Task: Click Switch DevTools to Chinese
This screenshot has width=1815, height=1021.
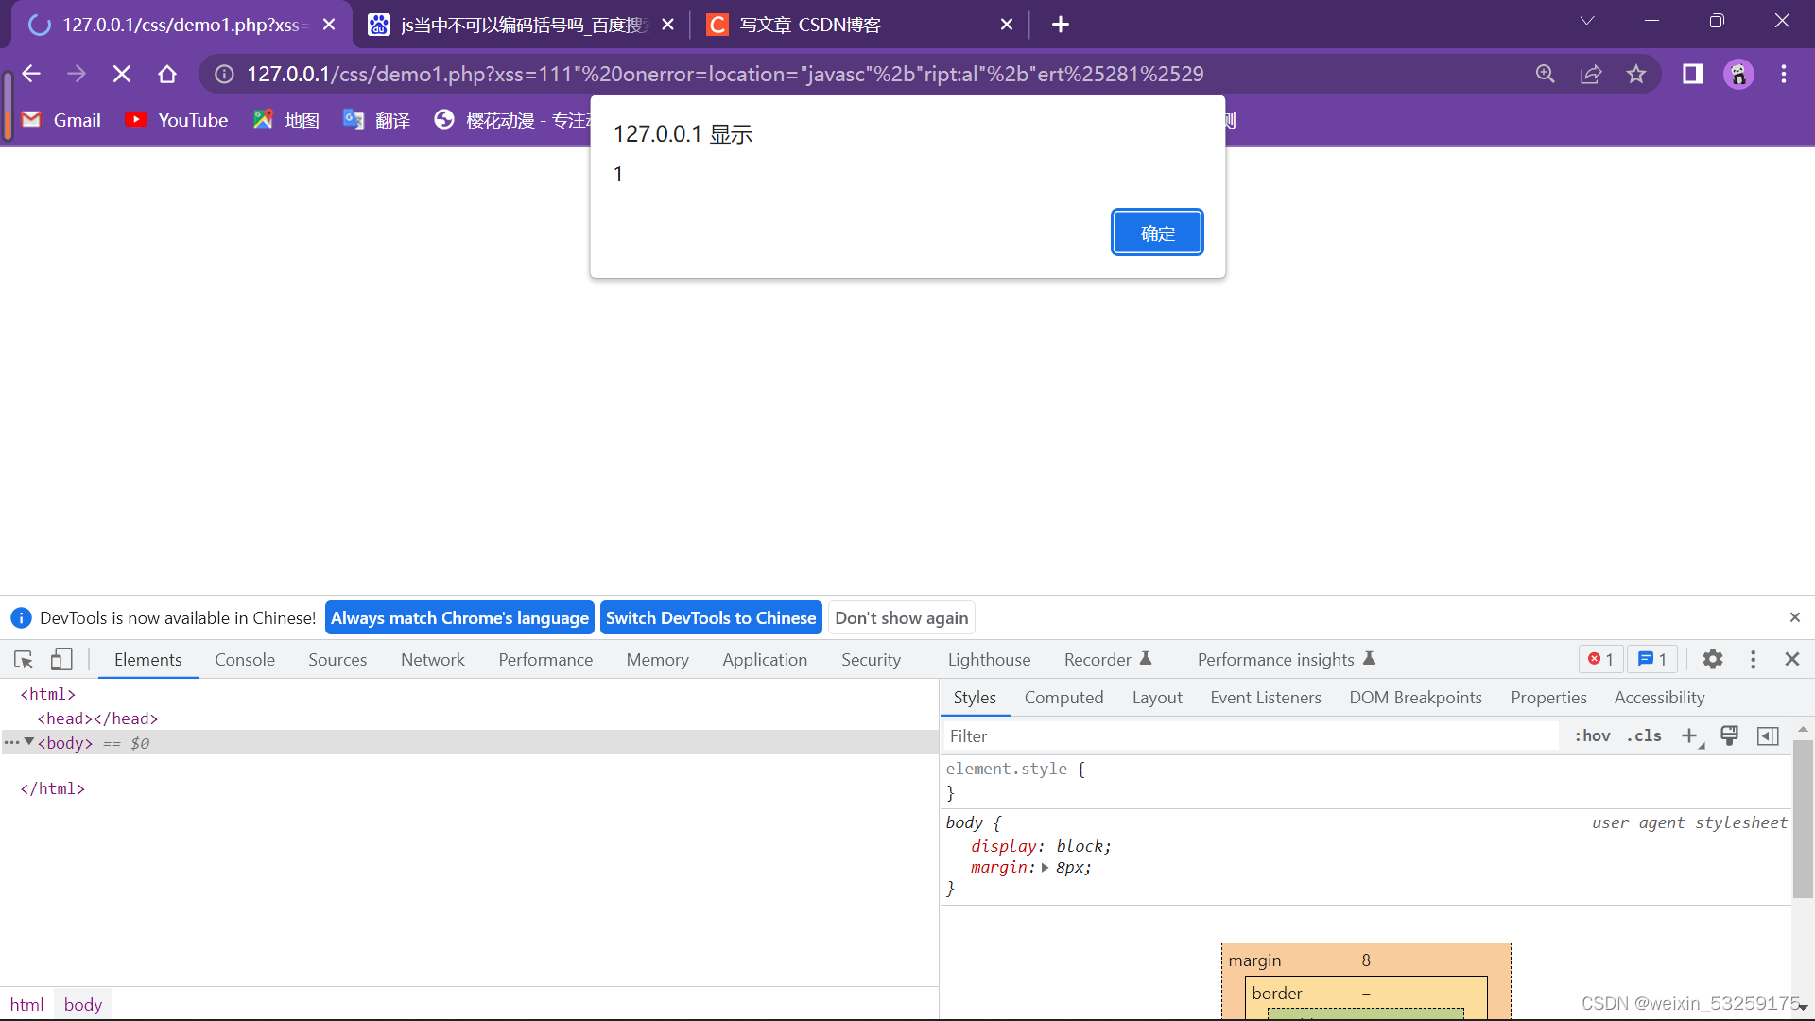Action: click(x=711, y=617)
